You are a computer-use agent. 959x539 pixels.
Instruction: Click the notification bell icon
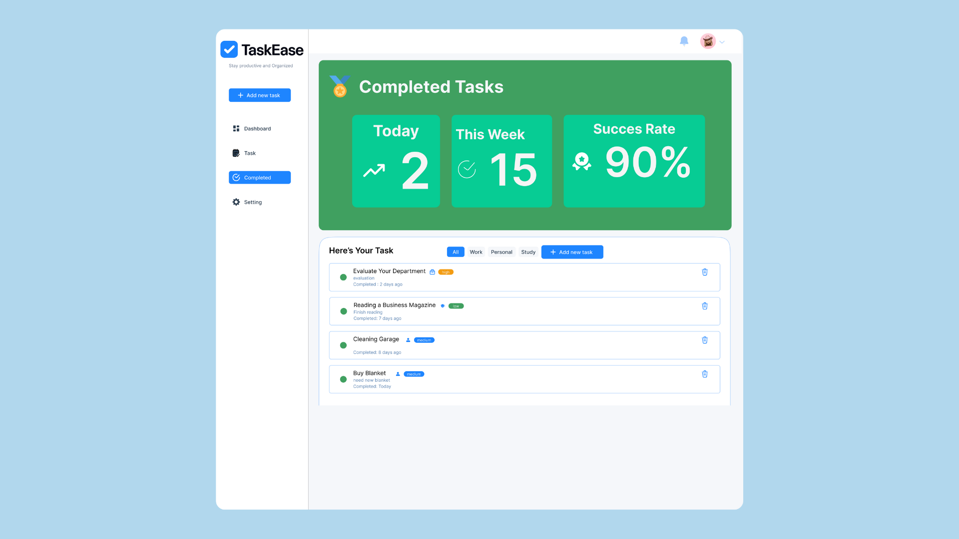[684, 41]
